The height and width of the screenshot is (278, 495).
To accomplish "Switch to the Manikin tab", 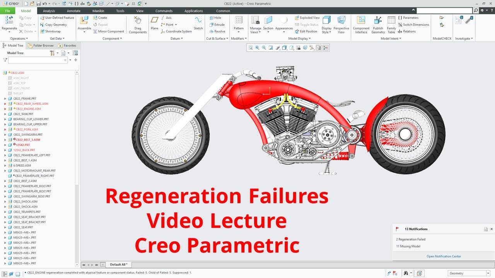I will coord(98,11).
